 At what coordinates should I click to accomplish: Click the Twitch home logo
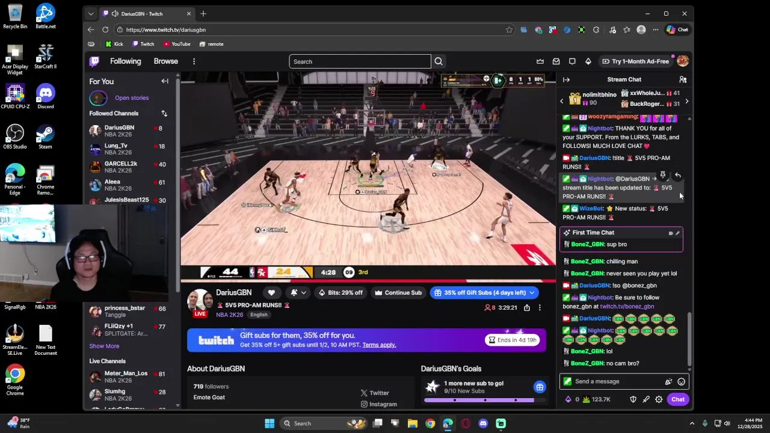(x=94, y=61)
